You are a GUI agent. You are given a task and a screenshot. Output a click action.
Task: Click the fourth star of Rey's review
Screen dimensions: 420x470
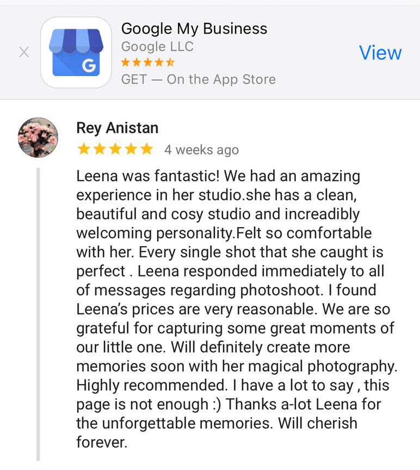(131, 149)
